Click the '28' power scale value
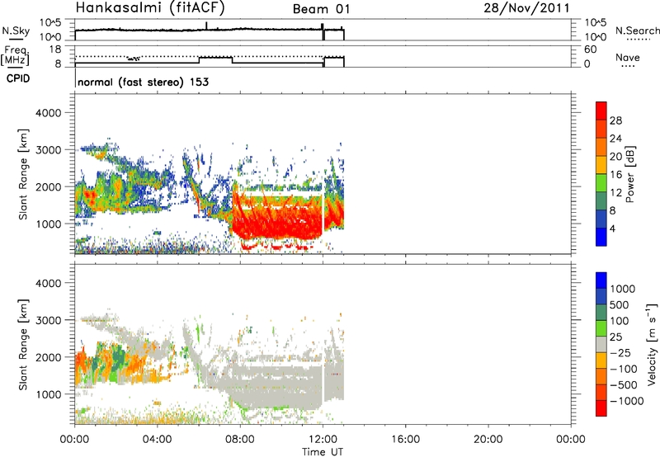Viewport: 660px width, 457px height. coord(615,120)
